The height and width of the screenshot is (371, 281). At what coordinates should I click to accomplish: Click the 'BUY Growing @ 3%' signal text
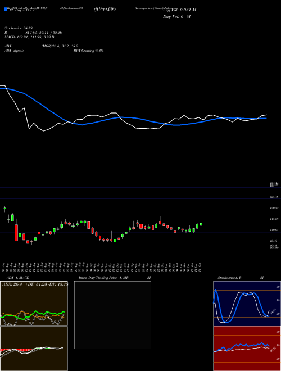click(88, 51)
